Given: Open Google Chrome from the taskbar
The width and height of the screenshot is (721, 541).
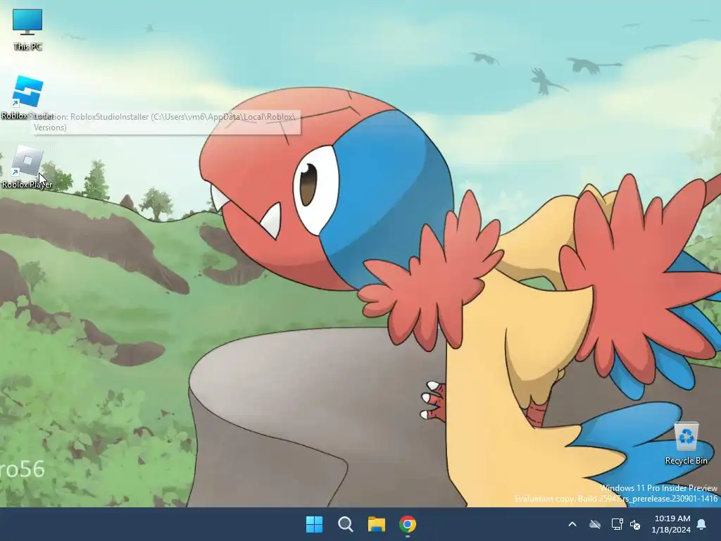Looking at the screenshot, I should pyautogui.click(x=408, y=524).
